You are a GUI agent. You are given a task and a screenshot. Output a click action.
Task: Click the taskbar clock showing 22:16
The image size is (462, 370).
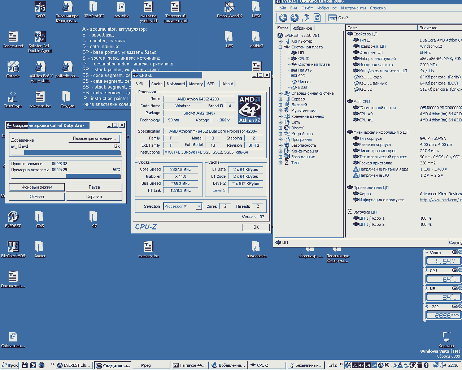tap(453, 365)
